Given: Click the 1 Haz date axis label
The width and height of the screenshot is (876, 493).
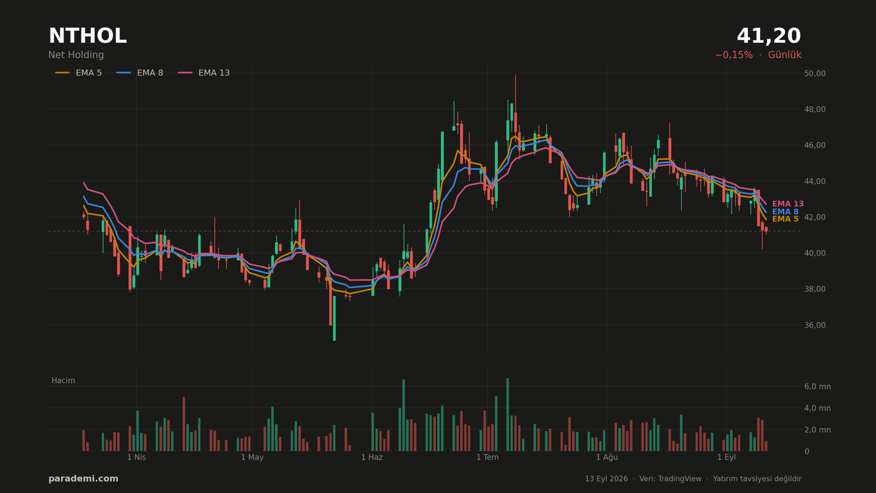Looking at the screenshot, I should [372, 457].
